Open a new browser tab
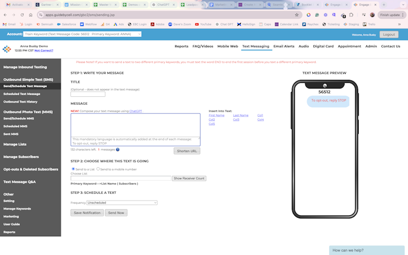This screenshot has height=255, width=408. (384, 5)
